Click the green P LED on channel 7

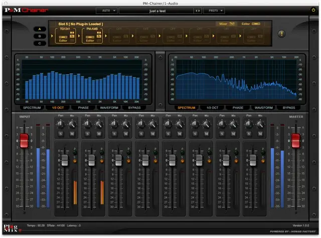pos(236,152)
